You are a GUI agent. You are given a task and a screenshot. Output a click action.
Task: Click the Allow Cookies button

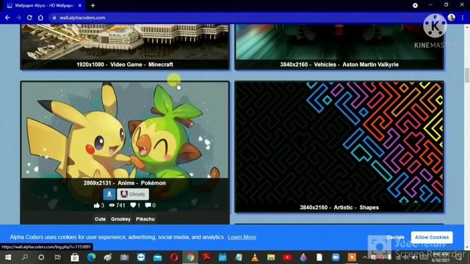[432, 238]
